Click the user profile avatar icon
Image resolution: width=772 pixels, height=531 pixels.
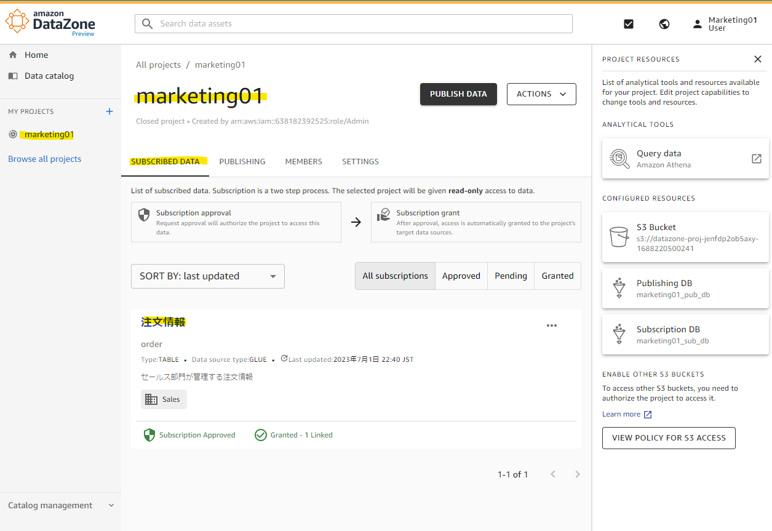tap(697, 24)
